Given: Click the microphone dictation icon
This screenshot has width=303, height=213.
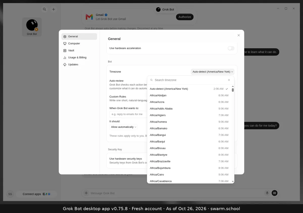Looking at the screenshot, I should pos(267,193).
